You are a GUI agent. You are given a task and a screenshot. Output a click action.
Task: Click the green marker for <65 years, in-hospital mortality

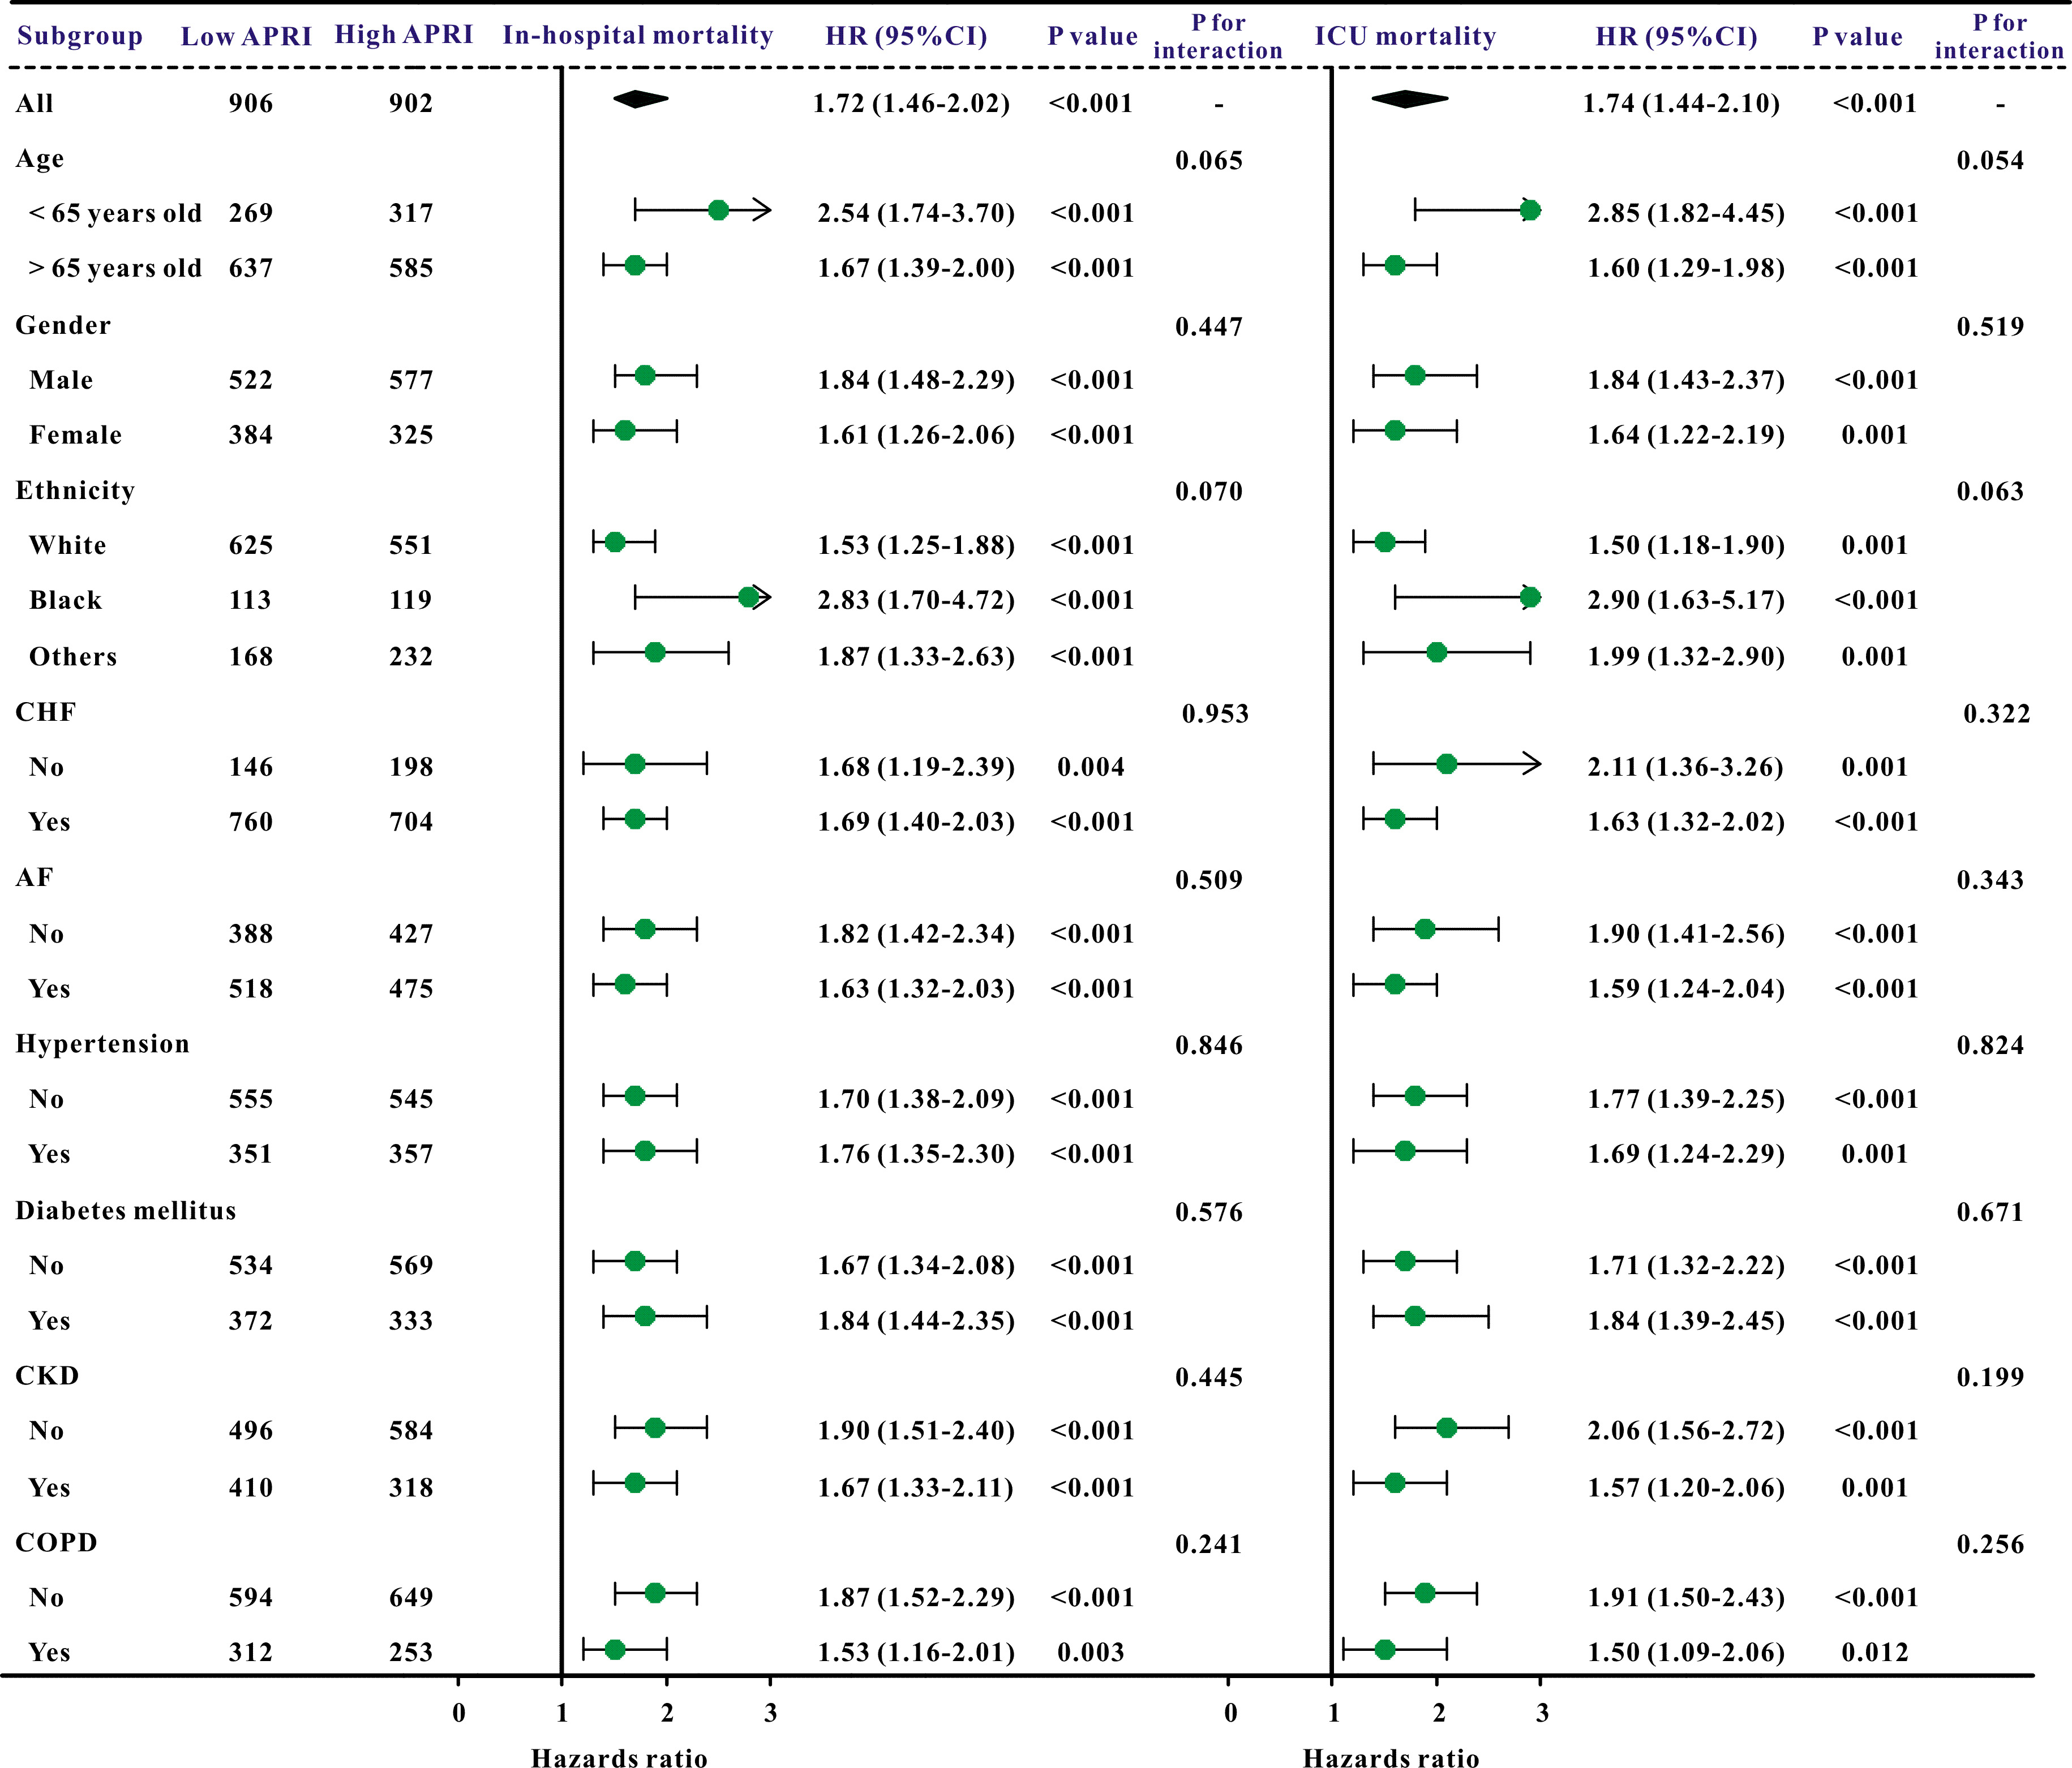click(x=718, y=210)
